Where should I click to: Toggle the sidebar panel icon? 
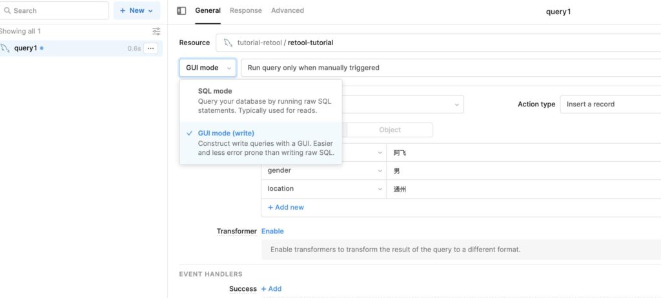point(181,11)
